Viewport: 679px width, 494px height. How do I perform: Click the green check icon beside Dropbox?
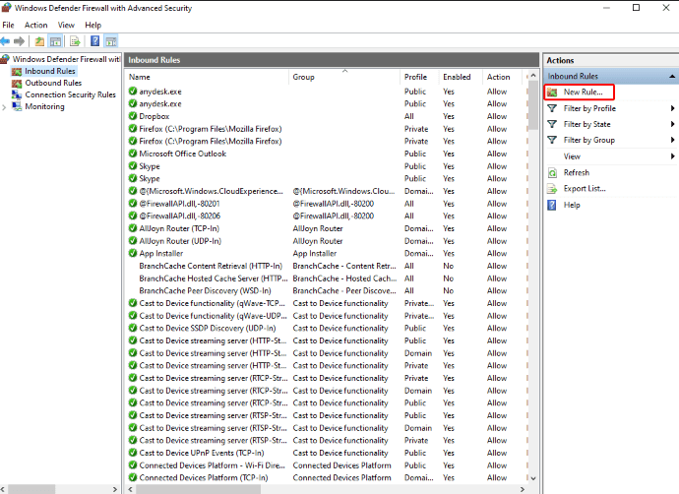click(x=133, y=116)
